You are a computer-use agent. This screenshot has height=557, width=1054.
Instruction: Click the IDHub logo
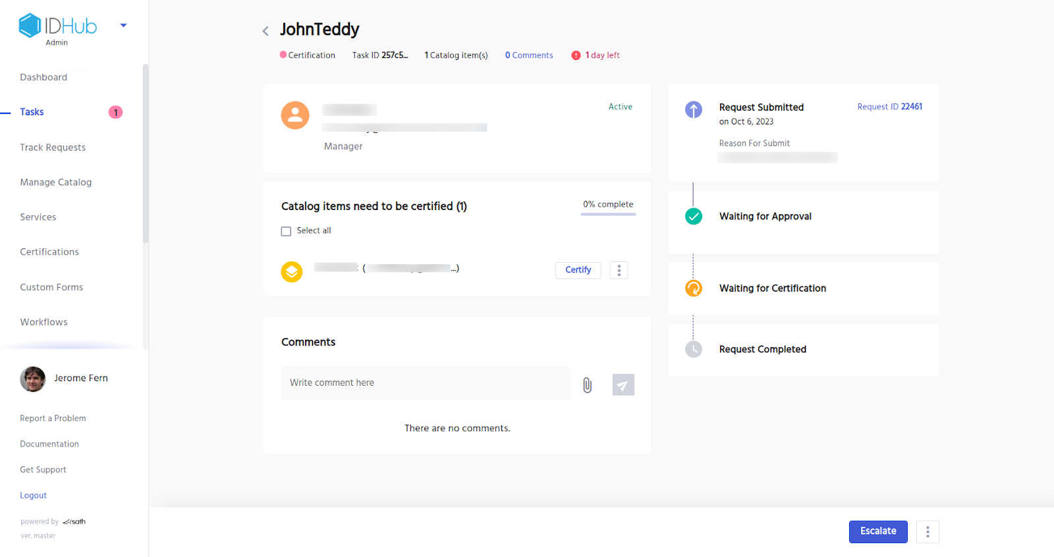pos(58,26)
